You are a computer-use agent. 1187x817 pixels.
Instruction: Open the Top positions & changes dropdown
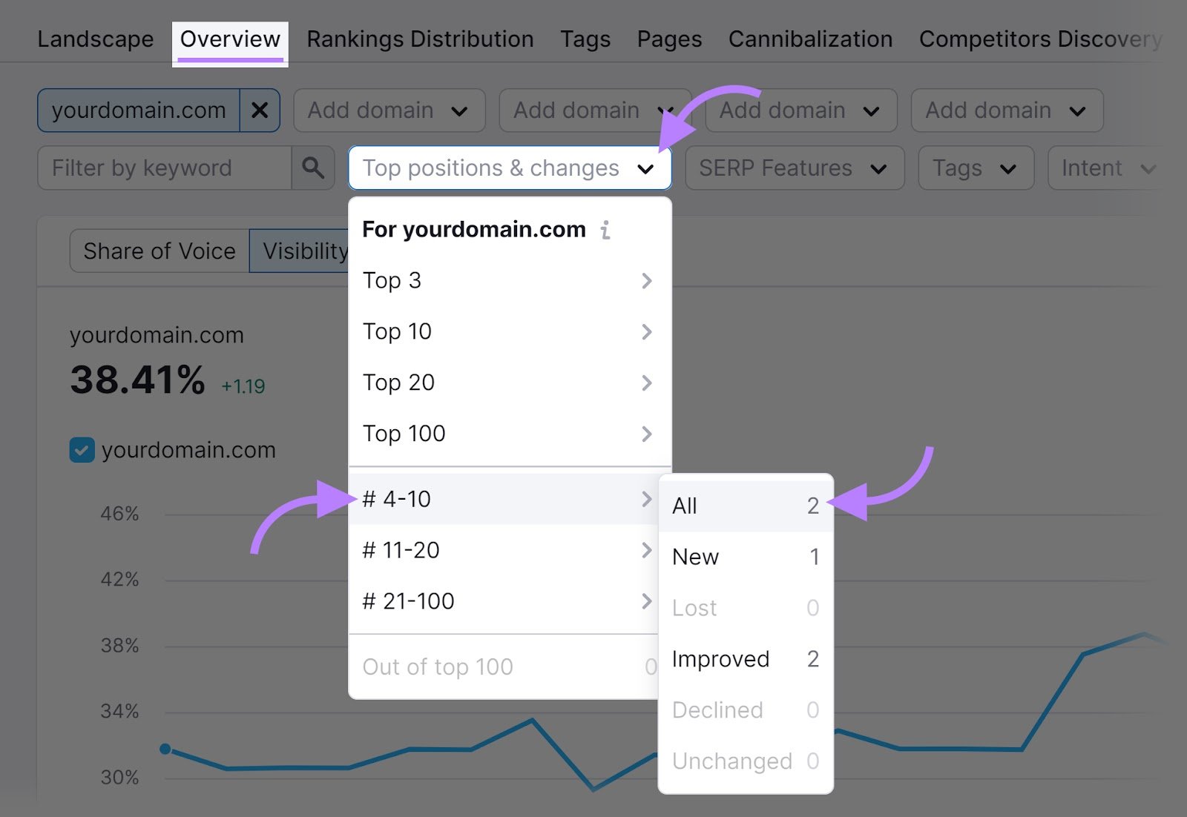pos(509,168)
